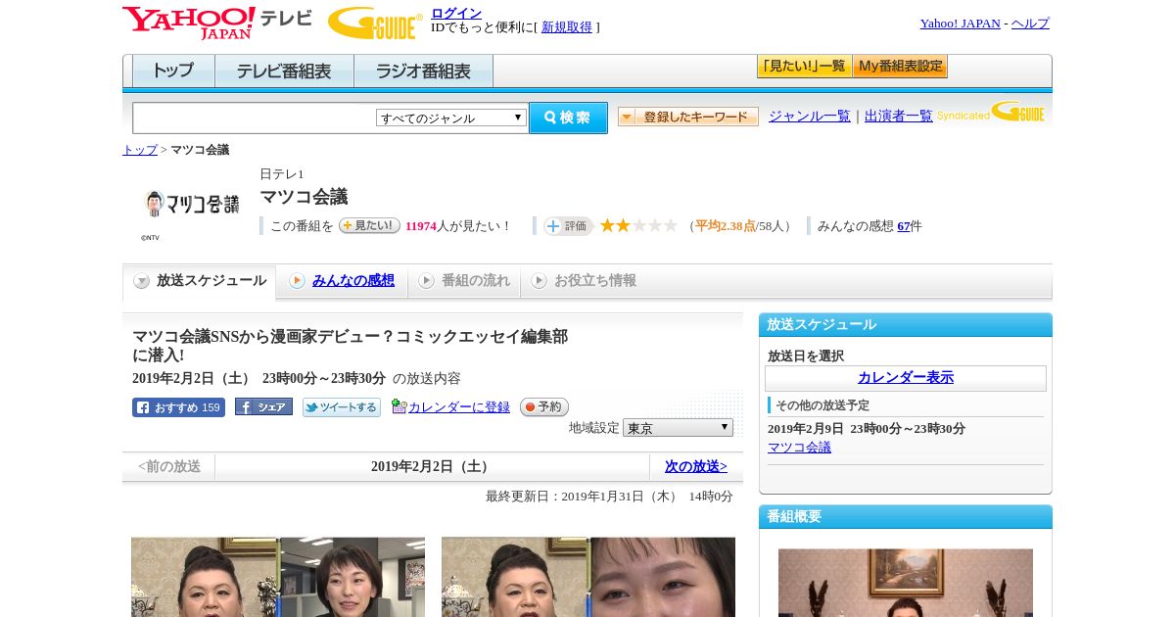Open the Yahoo! JAPAN テレビ logo
This screenshot has width=1175, height=617.
coord(217,23)
